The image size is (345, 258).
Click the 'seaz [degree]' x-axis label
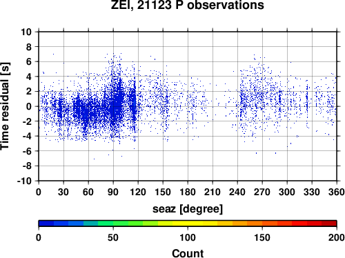click(x=188, y=209)
